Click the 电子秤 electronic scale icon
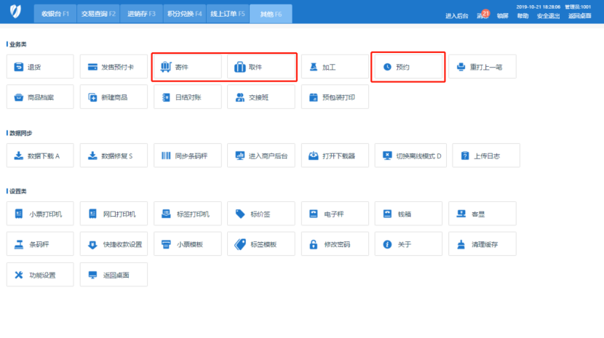The image size is (604, 338). [x=313, y=214]
